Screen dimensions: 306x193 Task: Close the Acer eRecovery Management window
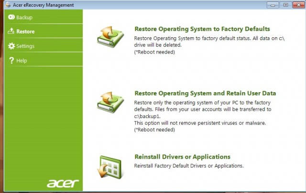click(x=298, y=5)
